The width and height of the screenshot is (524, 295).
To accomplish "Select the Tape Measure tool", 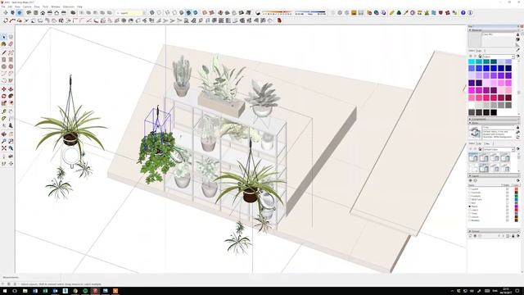I will tap(3, 111).
